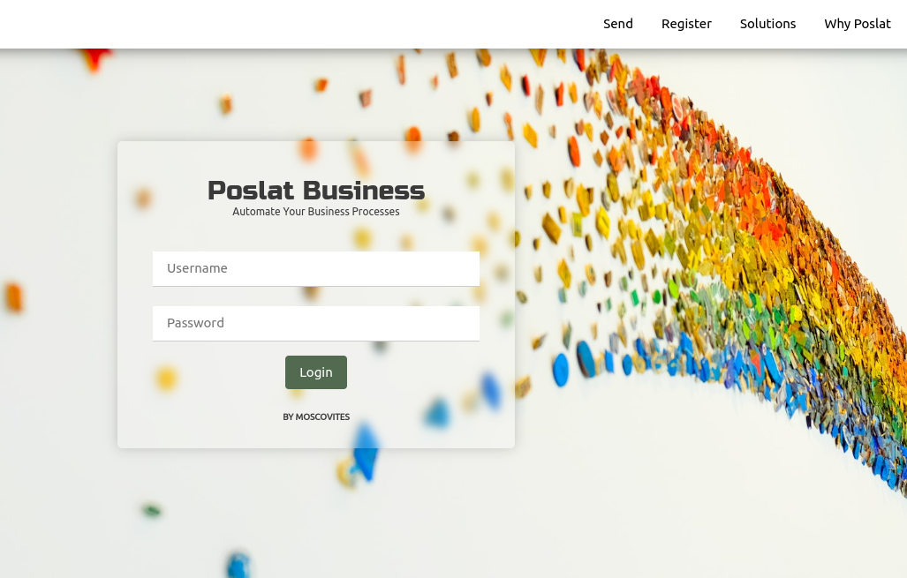Select the Why Poslat menu item
The image size is (907, 578).
point(858,24)
